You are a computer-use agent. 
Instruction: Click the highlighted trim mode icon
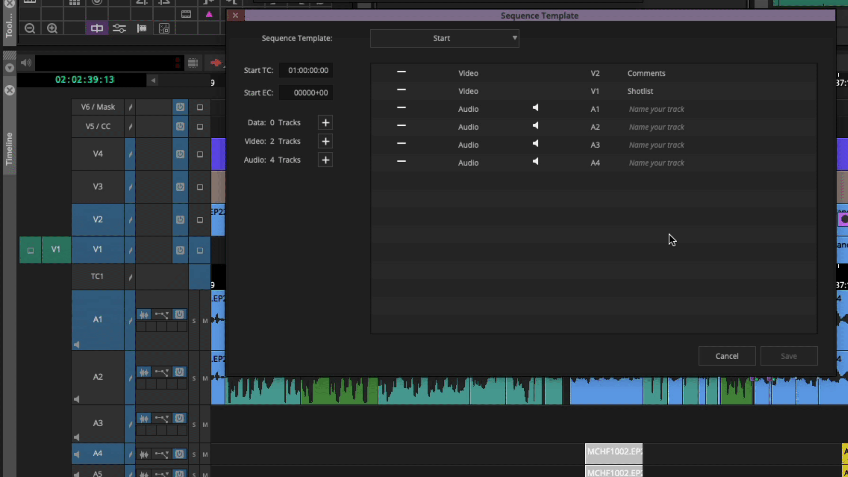(97, 28)
